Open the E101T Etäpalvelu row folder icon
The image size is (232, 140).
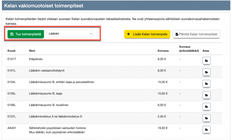206,61
